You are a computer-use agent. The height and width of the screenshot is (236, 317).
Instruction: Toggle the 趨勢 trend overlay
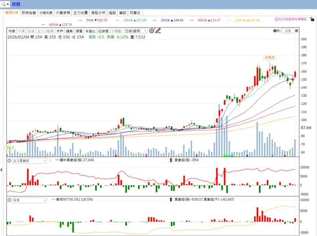69,31
